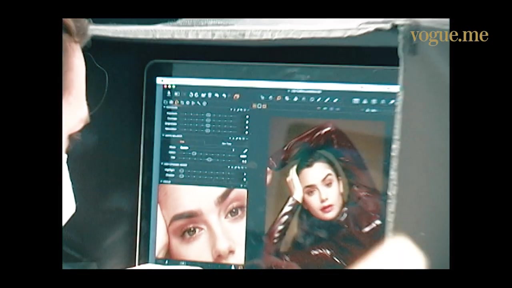Adjust the Tint slider handle
Image resolution: width=512 pixels, height=288 pixels.
click(x=209, y=160)
